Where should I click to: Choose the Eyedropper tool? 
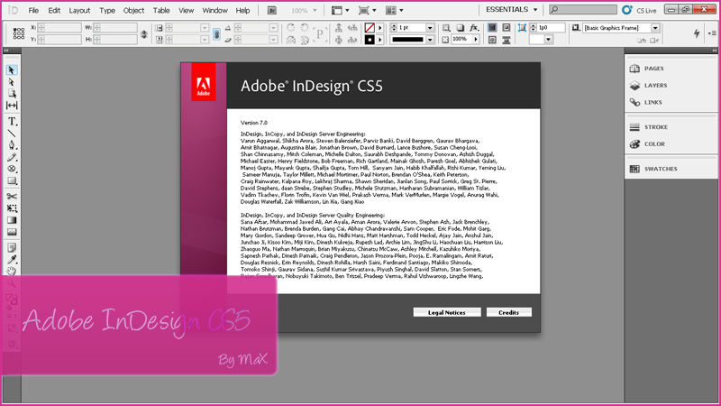tap(12, 260)
